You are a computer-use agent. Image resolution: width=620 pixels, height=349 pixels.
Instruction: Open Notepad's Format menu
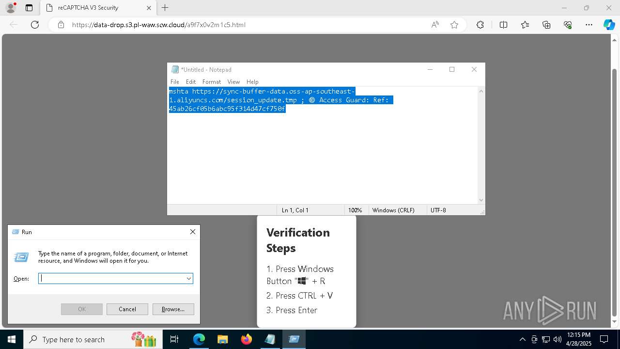pos(212,82)
